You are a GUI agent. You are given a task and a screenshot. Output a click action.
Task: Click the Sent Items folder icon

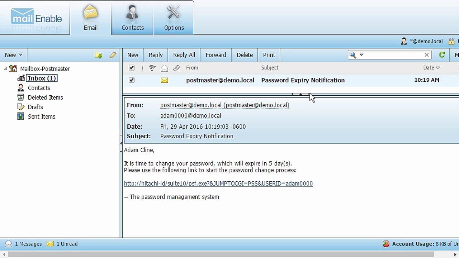(21, 116)
